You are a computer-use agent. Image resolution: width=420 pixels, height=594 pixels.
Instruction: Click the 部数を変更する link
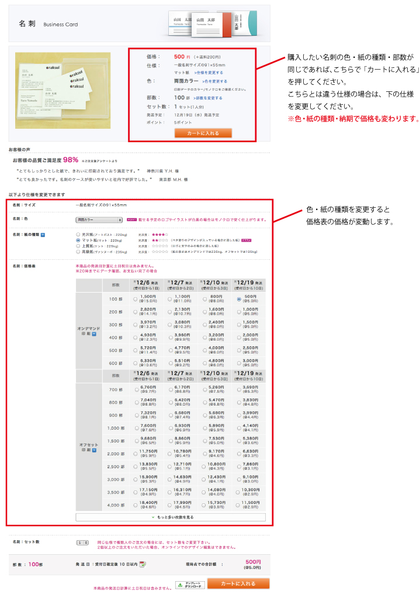point(207,98)
